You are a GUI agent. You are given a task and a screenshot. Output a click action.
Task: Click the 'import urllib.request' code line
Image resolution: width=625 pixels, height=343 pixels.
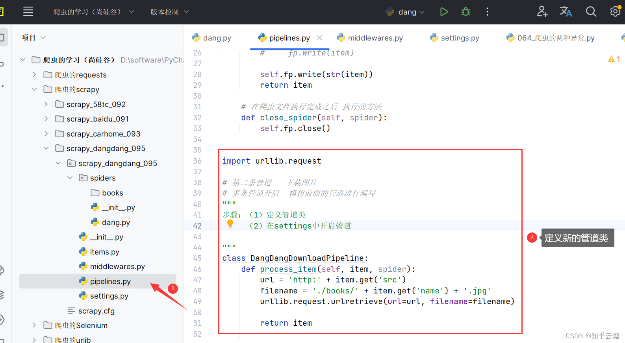[x=272, y=161]
